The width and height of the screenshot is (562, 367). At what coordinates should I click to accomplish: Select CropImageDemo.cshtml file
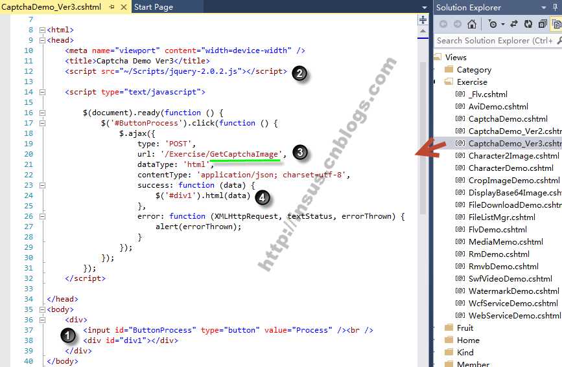[x=514, y=181]
